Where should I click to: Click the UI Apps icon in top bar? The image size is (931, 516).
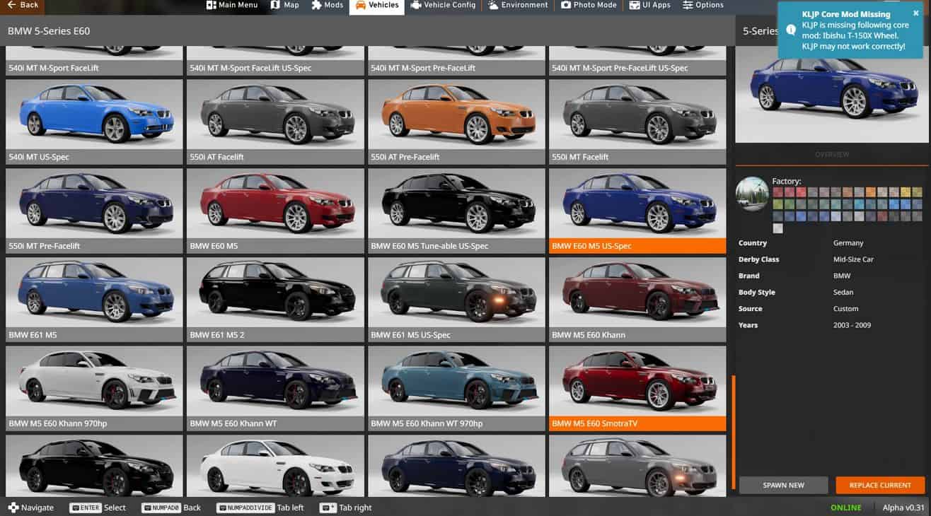(628, 6)
